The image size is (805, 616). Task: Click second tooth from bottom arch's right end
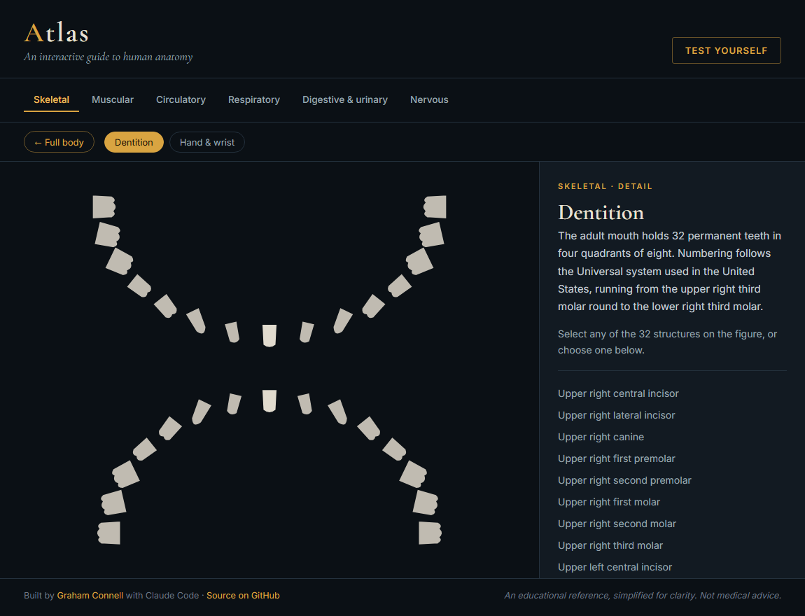[x=425, y=503]
